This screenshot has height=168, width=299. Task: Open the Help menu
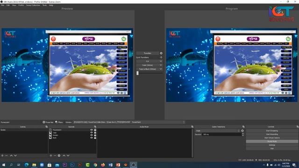click(51, 5)
